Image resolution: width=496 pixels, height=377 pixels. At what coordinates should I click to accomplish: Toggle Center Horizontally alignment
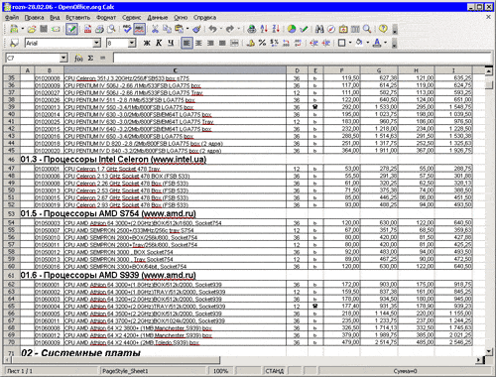pos(198,43)
